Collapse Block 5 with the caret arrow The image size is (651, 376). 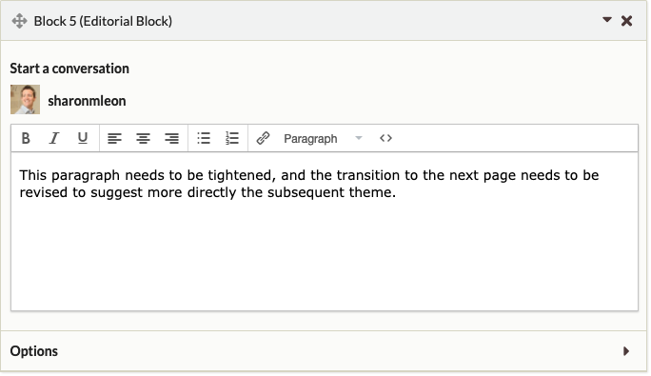[x=607, y=20]
